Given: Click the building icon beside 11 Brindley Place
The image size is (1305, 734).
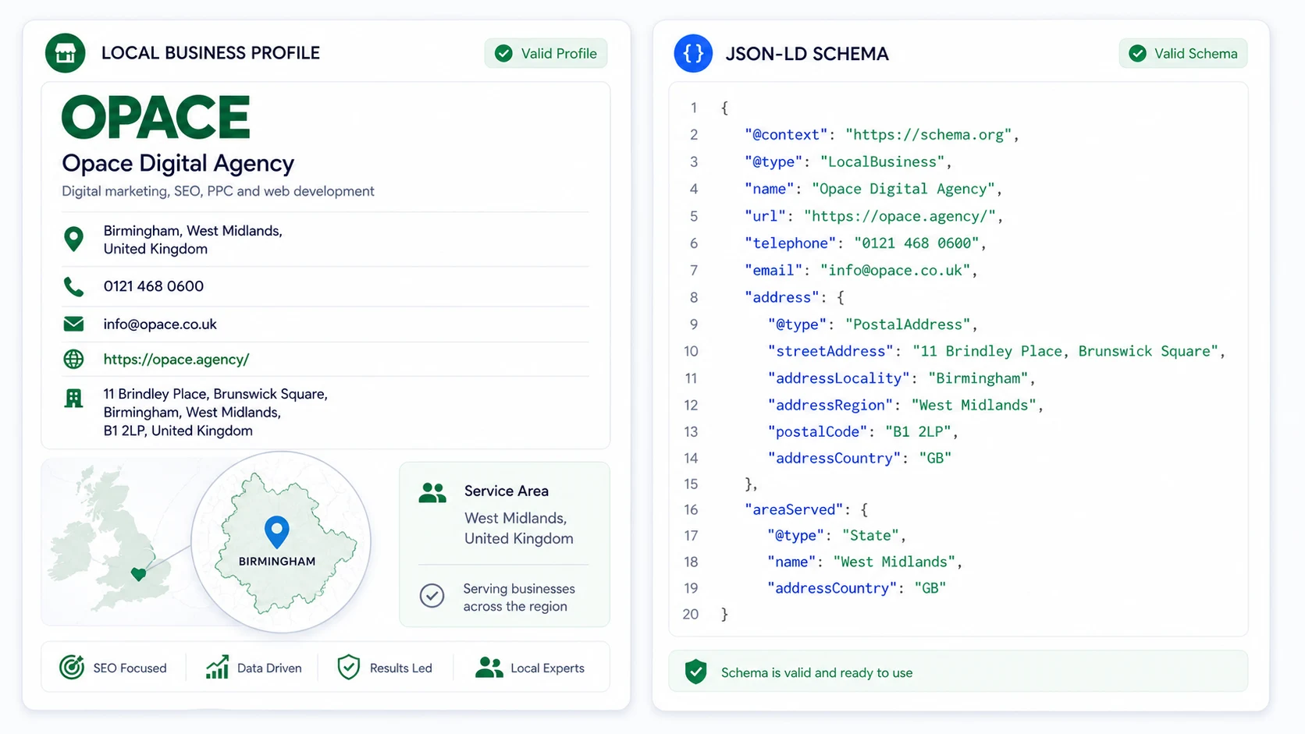Looking at the screenshot, I should tap(73, 399).
